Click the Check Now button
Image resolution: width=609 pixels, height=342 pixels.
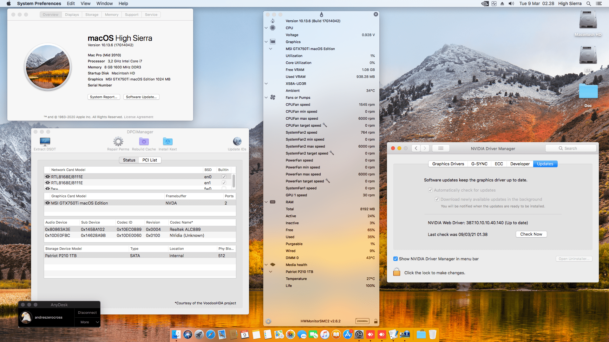(531, 234)
